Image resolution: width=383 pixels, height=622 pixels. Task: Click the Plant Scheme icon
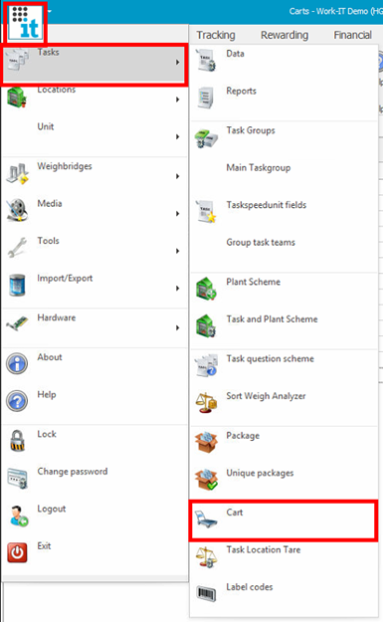click(206, 289)
